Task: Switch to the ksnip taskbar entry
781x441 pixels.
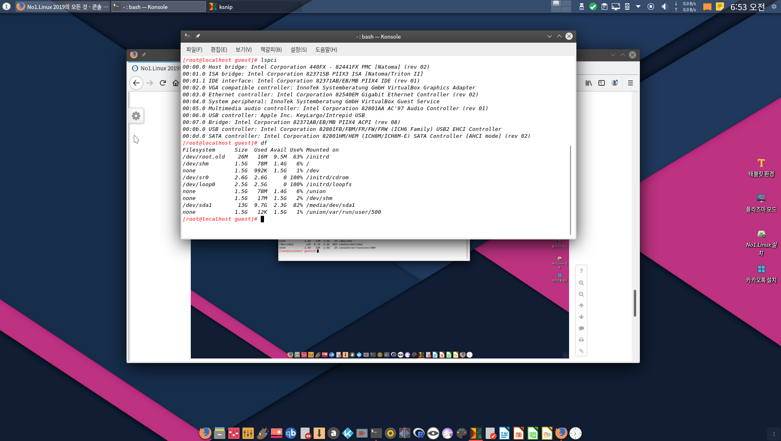Action: (x=255, y=7)
